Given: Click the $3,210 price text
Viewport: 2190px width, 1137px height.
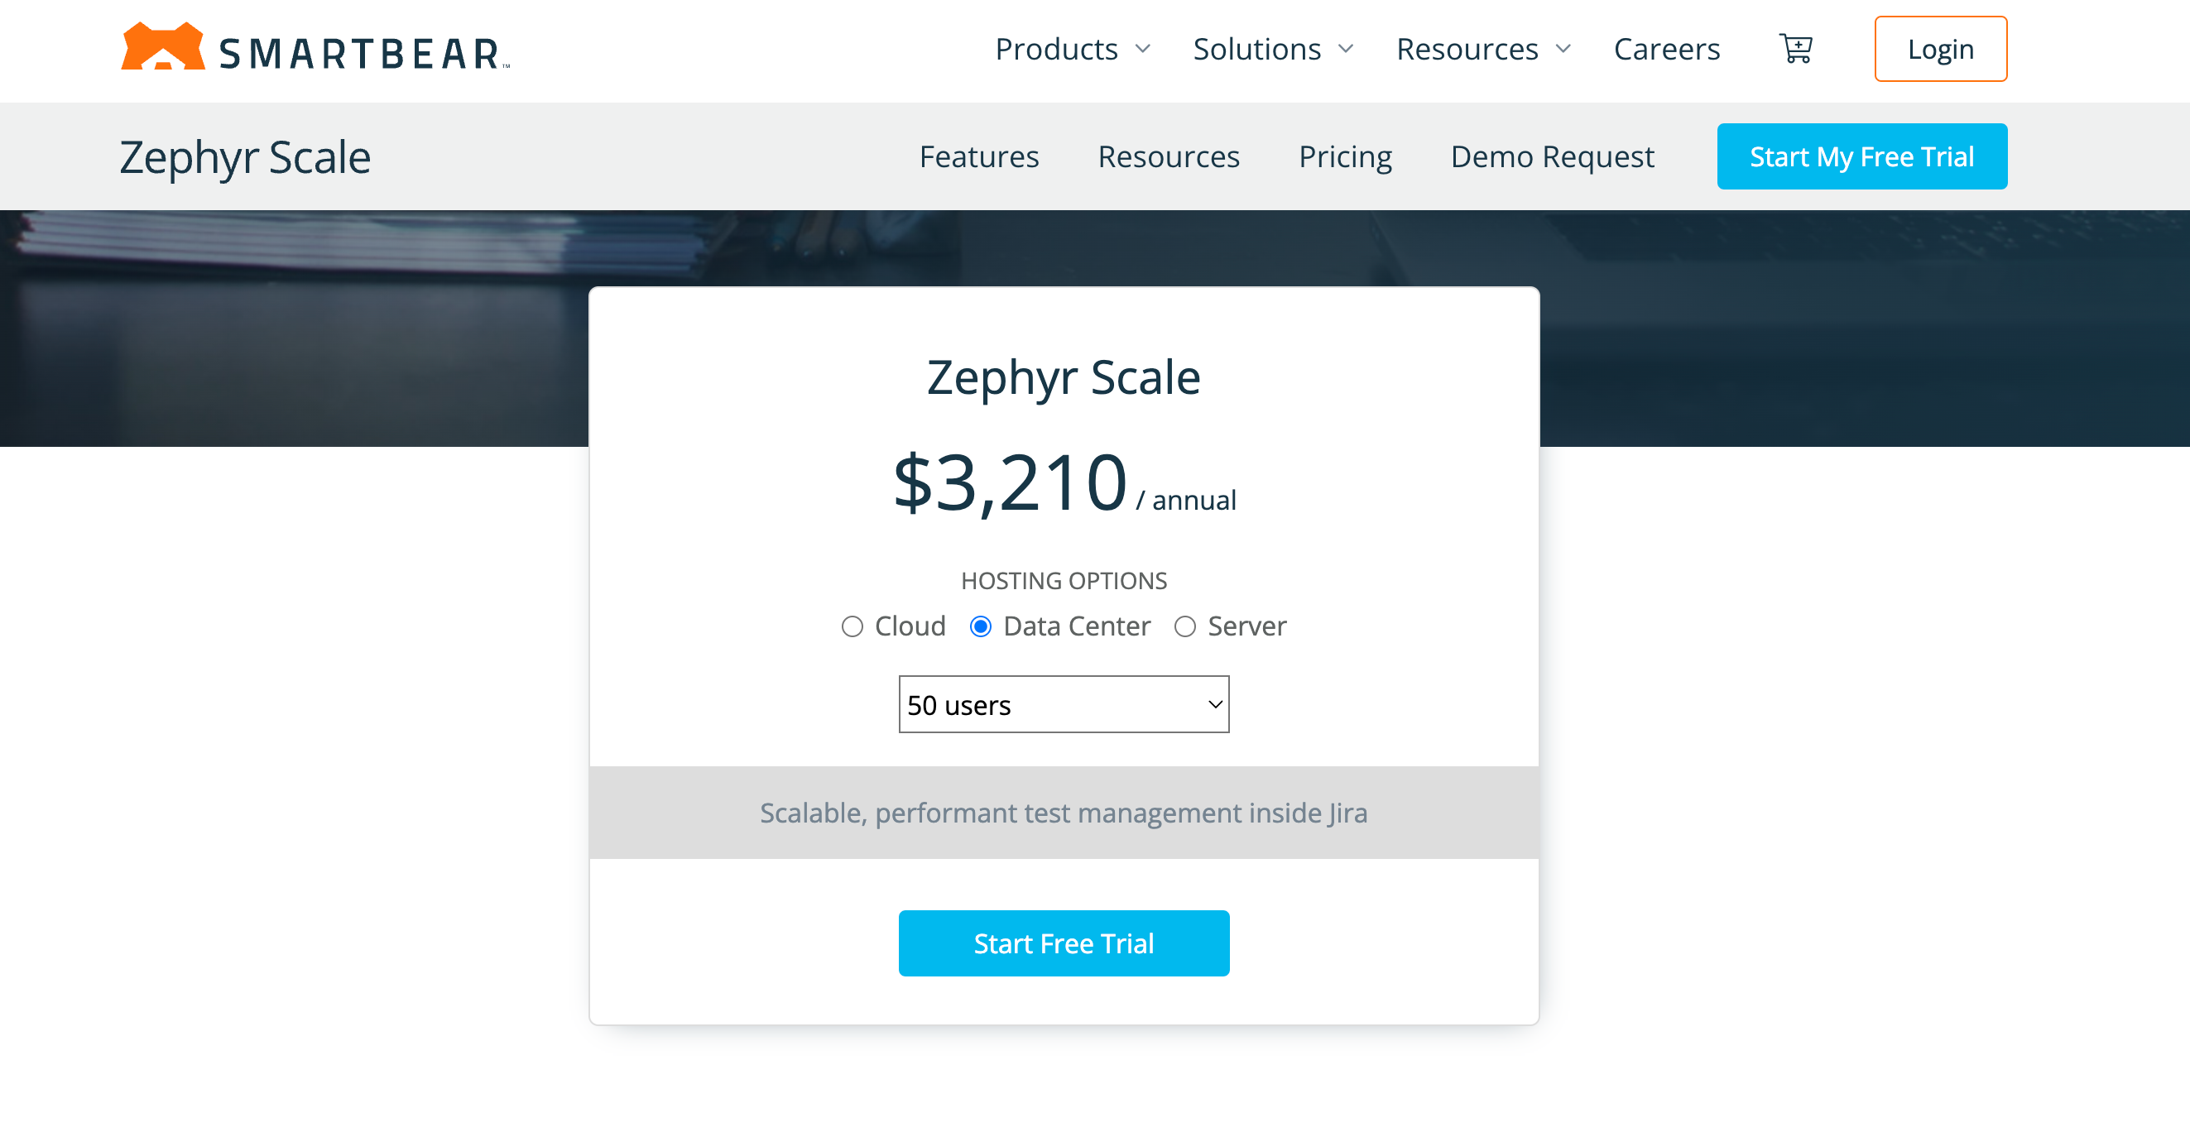Looking at the screenshot, I should pyautogui.click(x=1010, y=482).
